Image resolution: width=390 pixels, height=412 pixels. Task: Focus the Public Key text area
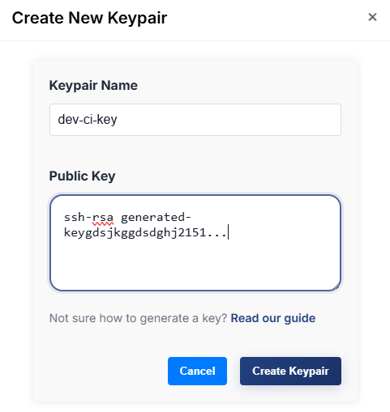click(x=195, y=243)
